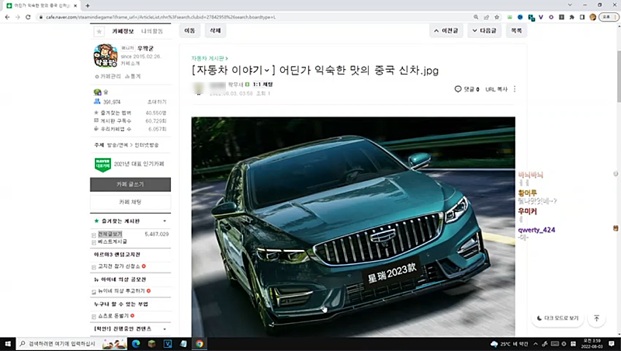621x351 pixels.
Task: Open 고지전 참가 신청소 board
Action: (x=119, y=266)
